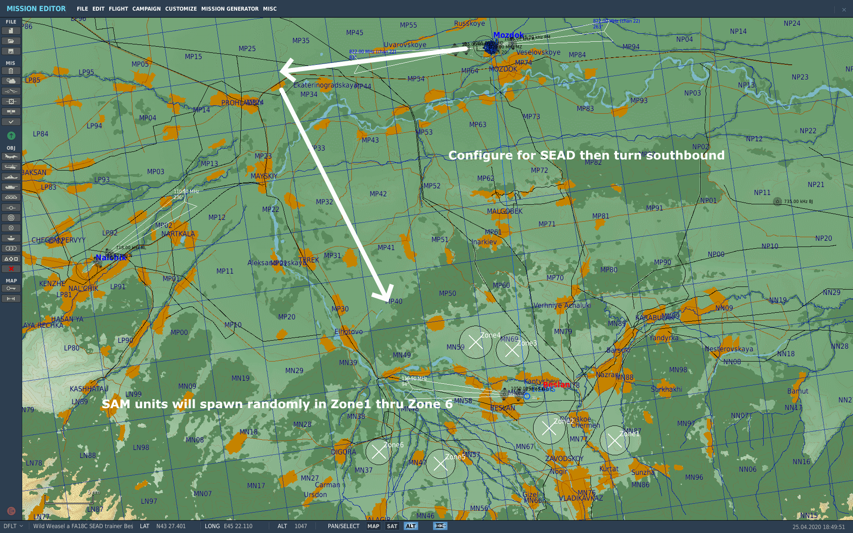
Task: Click the red X delete icon
Action: pos(11,269)
